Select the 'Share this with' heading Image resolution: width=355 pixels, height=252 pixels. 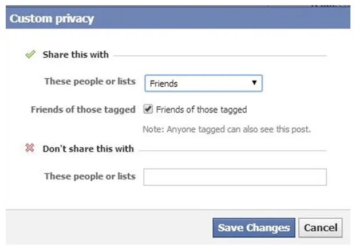point(76,55)
